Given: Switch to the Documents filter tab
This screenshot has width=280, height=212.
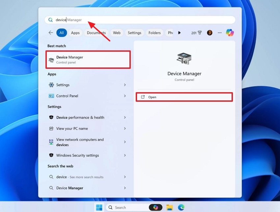Looking at the screenshot, I should pyautogui.click(x=96, y=33).
